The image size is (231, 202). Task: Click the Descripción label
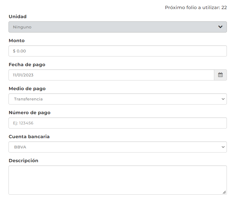(23, 161)
